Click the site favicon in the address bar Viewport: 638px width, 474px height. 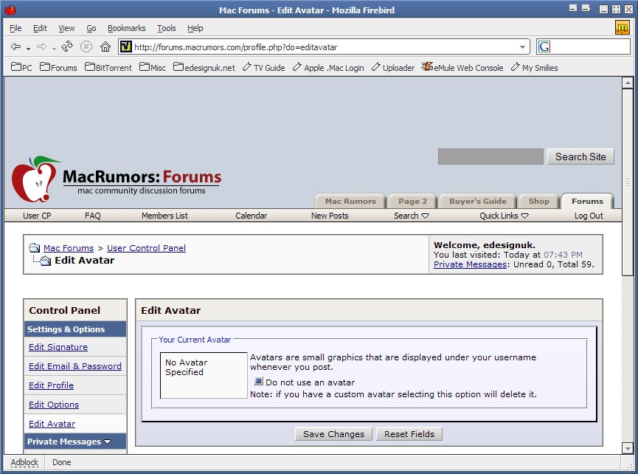tap(126, 47)
